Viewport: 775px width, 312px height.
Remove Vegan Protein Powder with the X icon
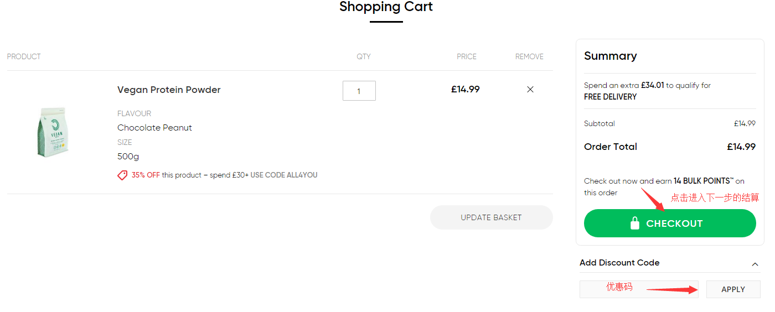(x=530, y=90)
